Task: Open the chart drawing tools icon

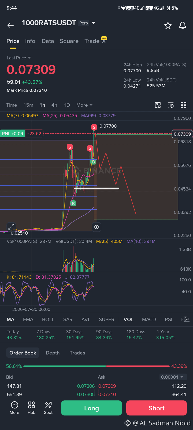Action: [158, 105]
